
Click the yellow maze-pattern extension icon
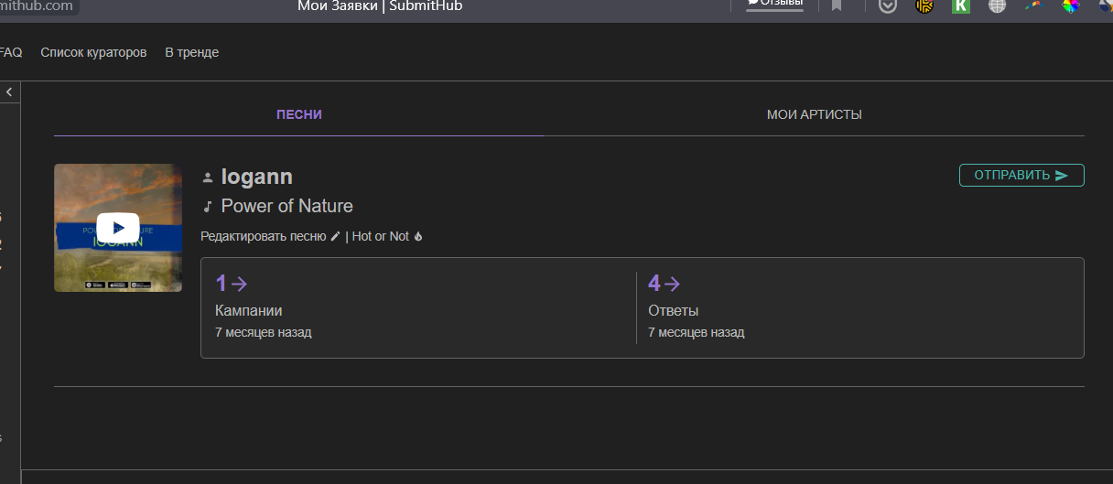(x=924, y=6)
